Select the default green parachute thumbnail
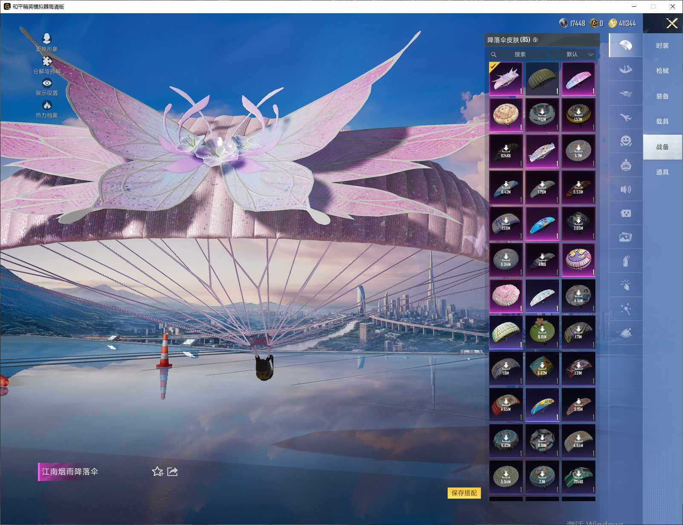Viewport: 683px width, 525px height. click(x=542, y=79)
